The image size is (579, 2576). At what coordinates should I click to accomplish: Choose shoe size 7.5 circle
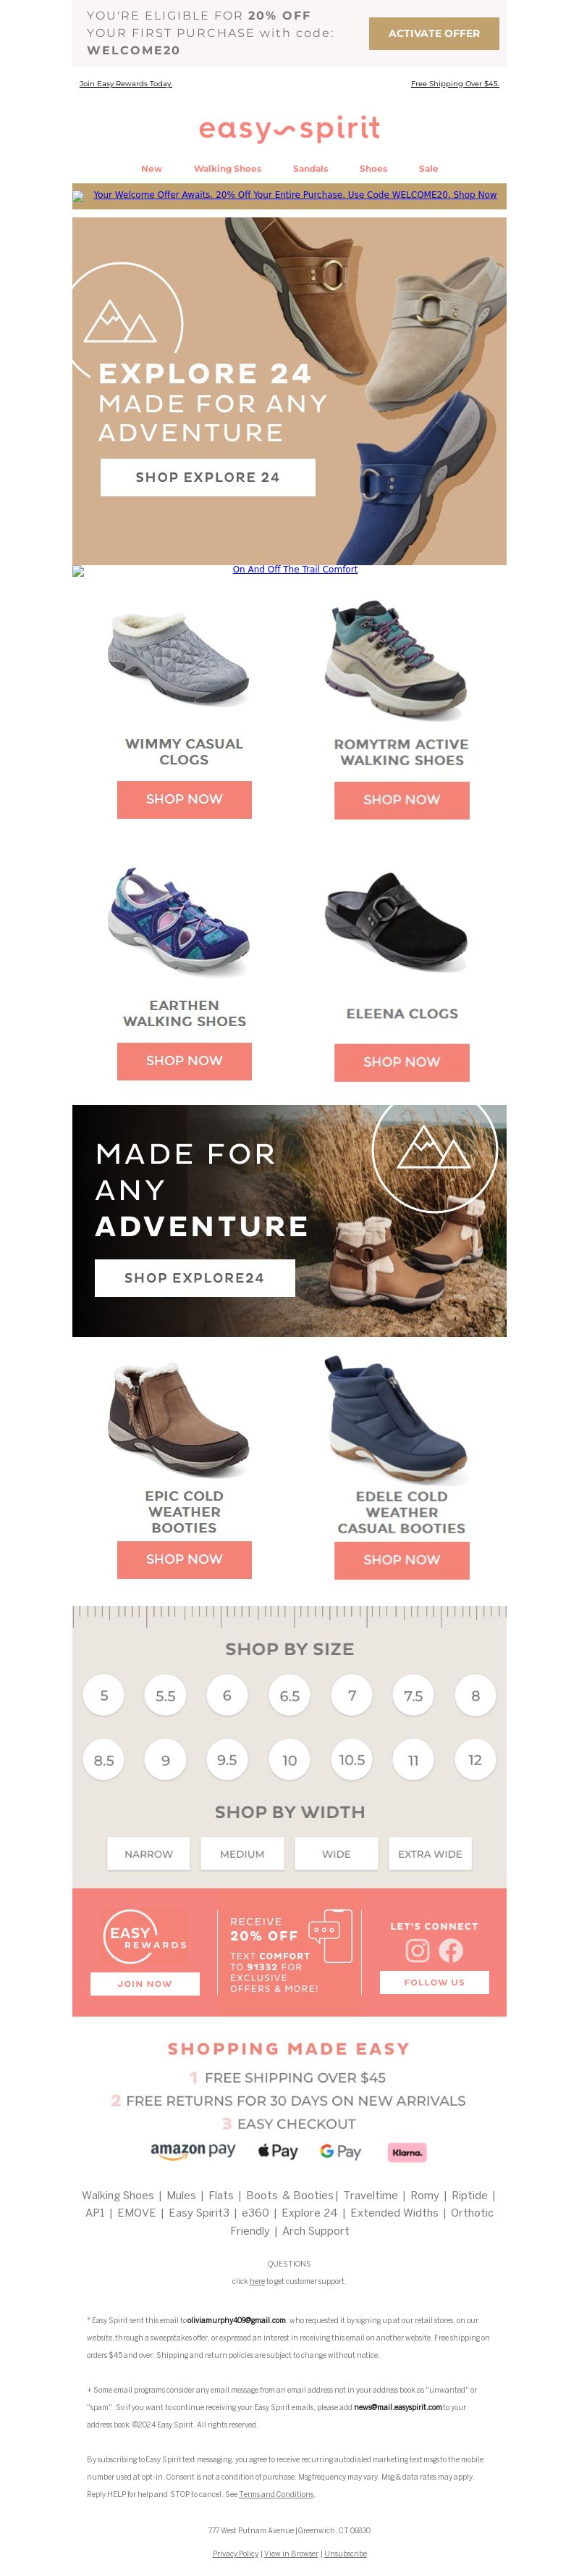(x=413, y=1696)
